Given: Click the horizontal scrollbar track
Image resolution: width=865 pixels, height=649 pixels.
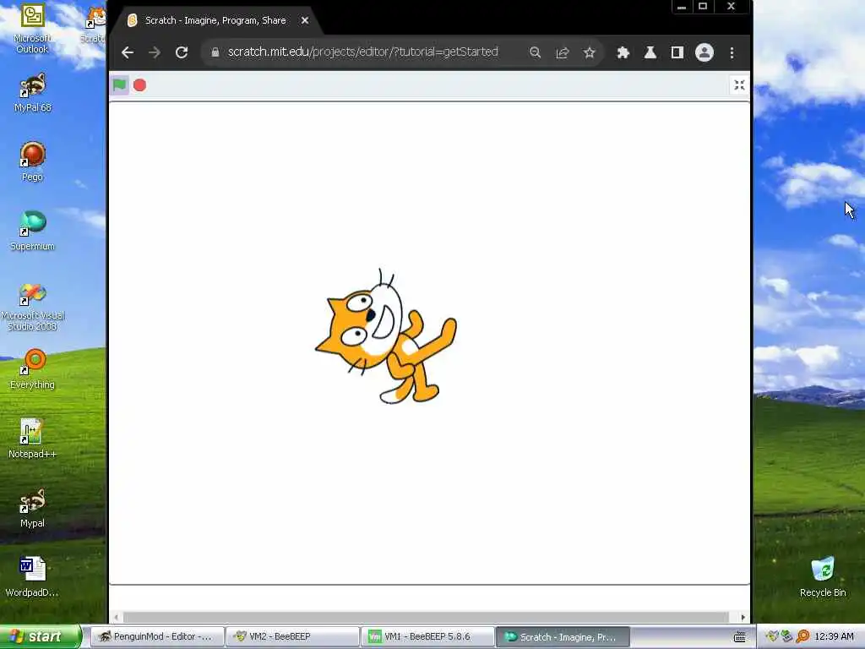Looking at the screenshot, I should pos(426,617).
